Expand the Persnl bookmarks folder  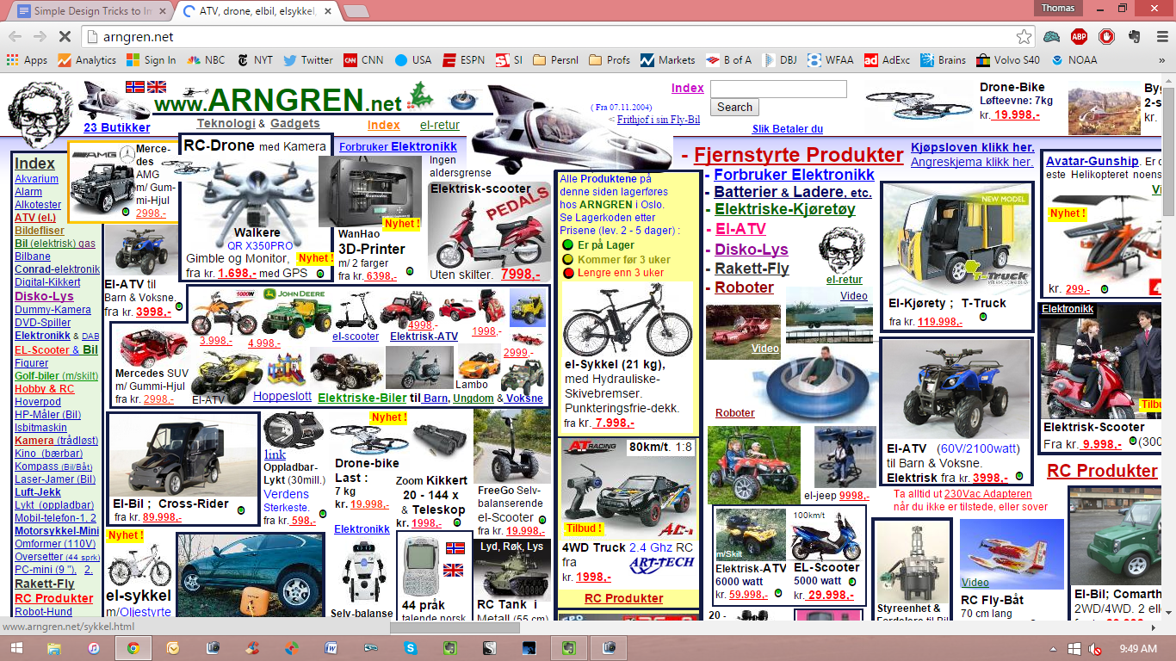pos(555,60)
